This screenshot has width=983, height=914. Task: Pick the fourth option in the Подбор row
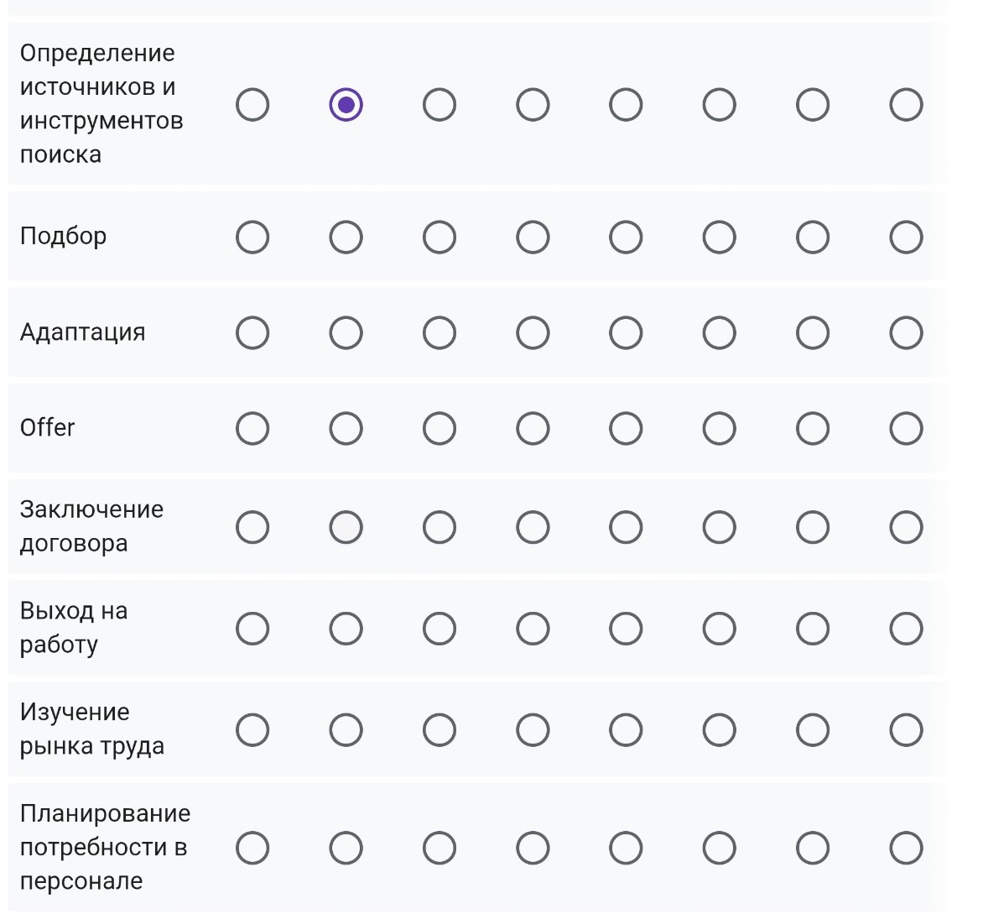coord(533,237)
